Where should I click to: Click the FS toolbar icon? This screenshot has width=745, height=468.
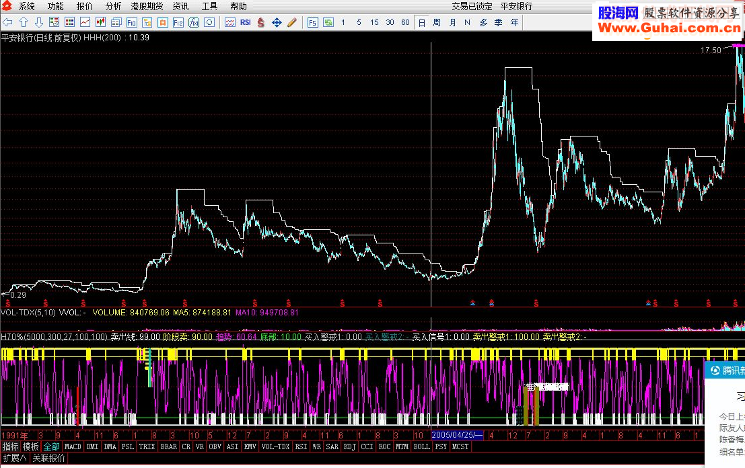(x=313, y=22)
